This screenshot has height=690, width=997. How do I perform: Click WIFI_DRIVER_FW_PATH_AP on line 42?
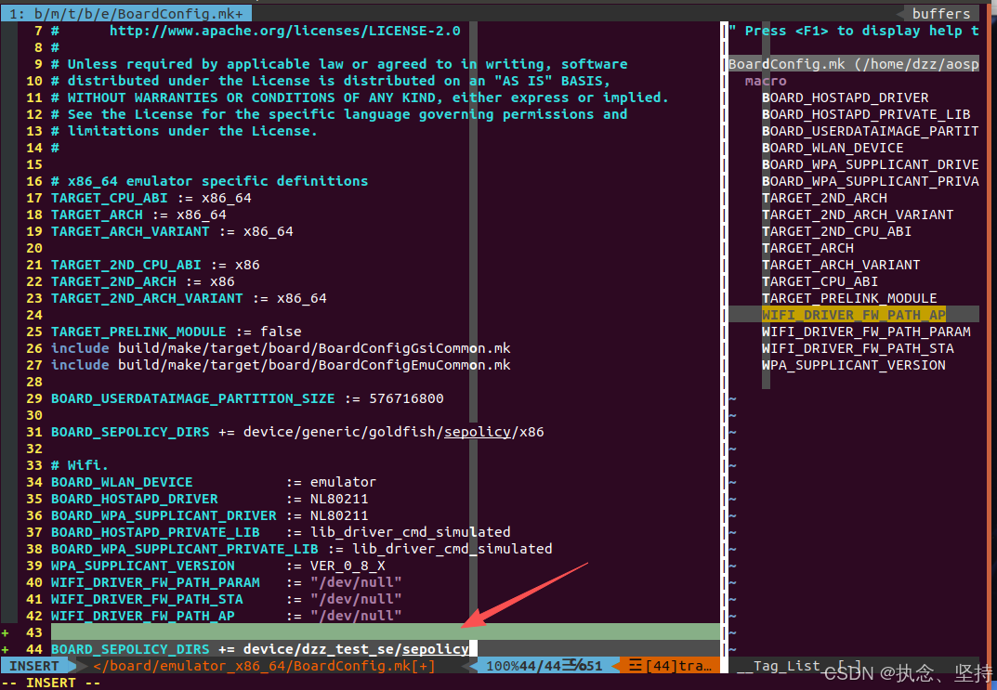click(142, 616)
